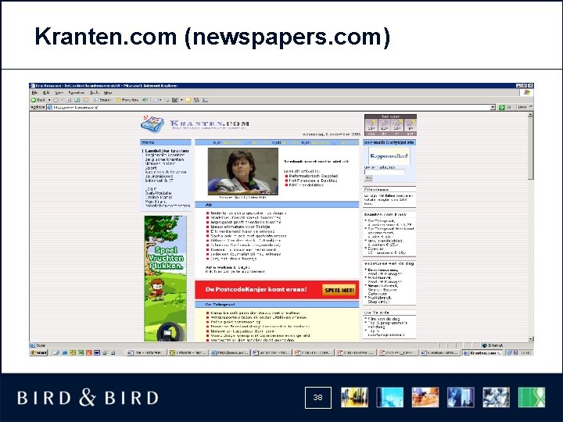Open the Back history dropdown arrow
This screenshot has height=422, width=563.
tap(49, 100)
